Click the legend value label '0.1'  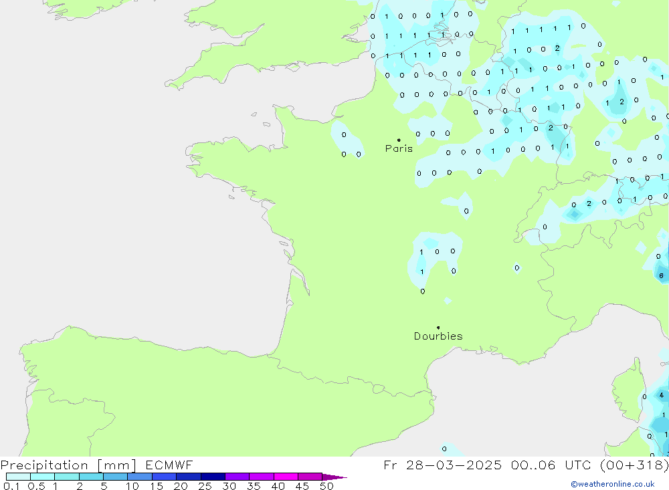(11, 486)
